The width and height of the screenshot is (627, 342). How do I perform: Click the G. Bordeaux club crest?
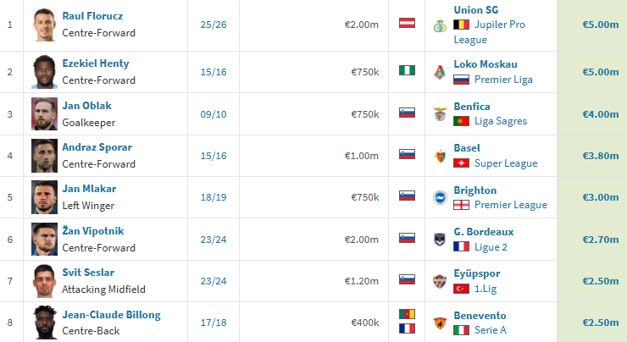439,240
